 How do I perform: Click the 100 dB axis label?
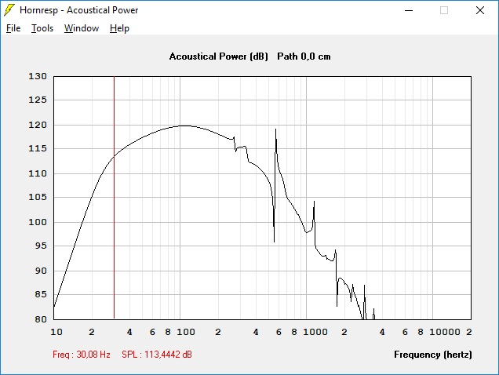click(38, 222)
